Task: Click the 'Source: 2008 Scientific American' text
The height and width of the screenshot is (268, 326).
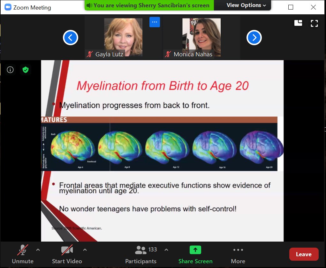Action: (x=77, y=228)
